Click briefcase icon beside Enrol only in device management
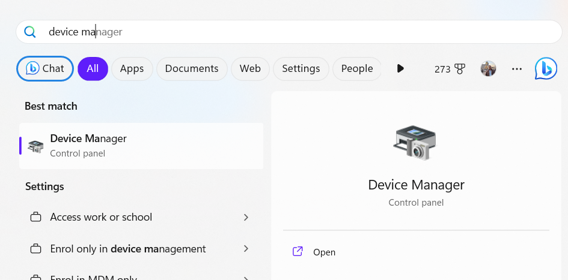This screenshot has height=280, width=568. pos(35,249)
